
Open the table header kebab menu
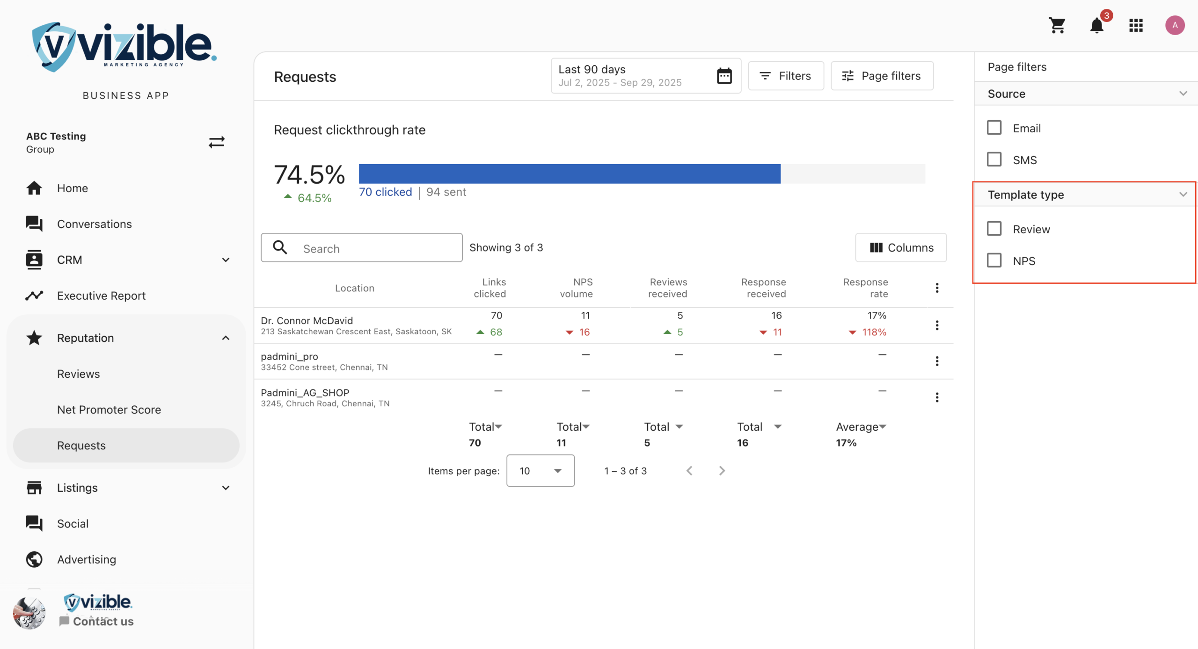point(937,288)
